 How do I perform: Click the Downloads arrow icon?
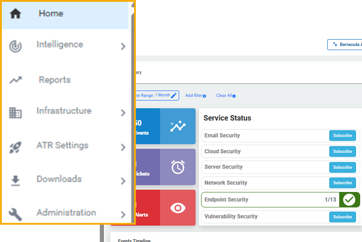tap(16, 181)
